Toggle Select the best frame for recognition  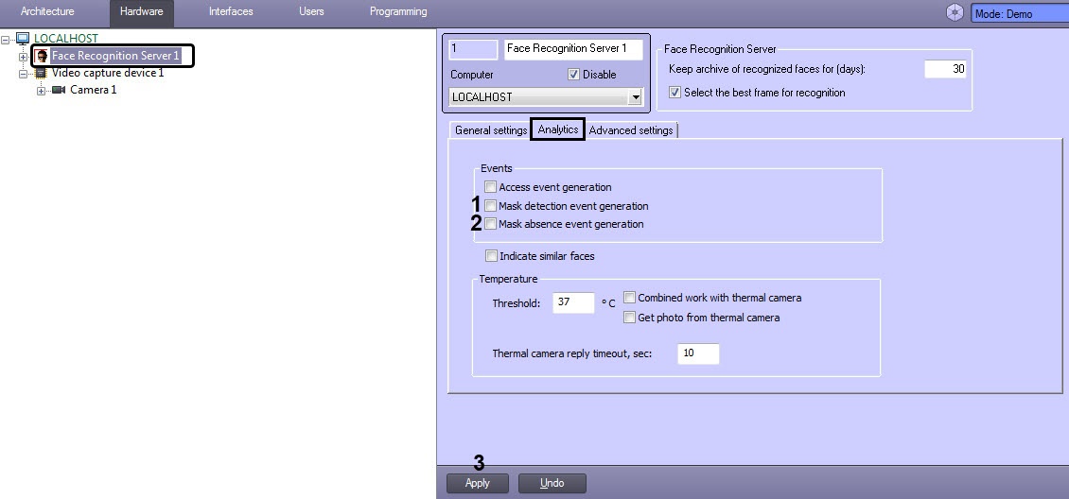coord(675,93)
